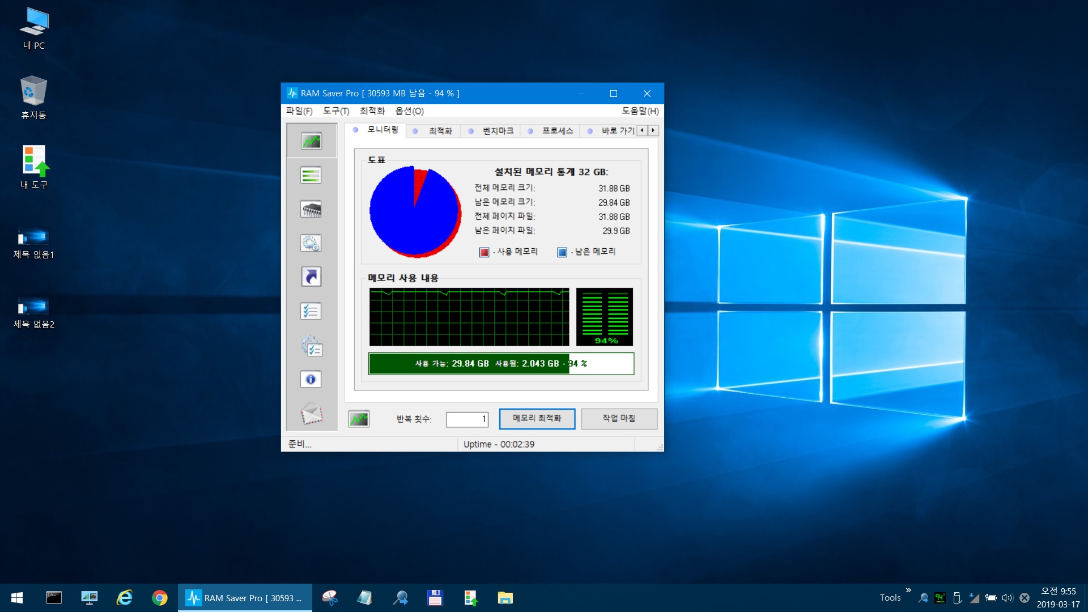1088x612 pixels.
Task: Open the gear with checklist sidebar icon
Action: [311, 346]
